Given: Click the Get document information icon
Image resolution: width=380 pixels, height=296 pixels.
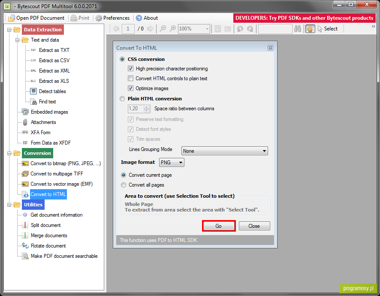Looking at the screenshot, I should tap(25, 215).
